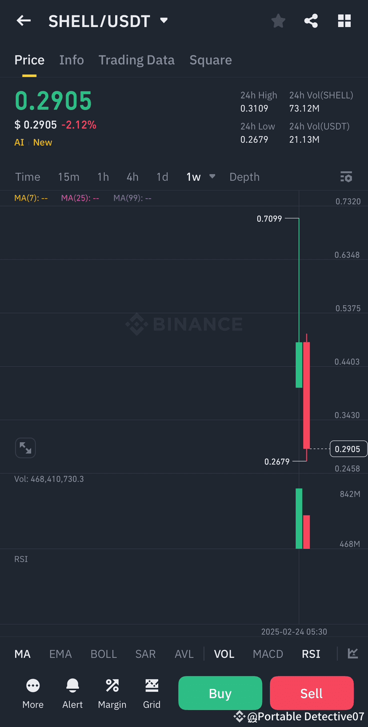Expand the 1w interval dropdown
This screenshot has width=368, height=727.
pos(212,177)
